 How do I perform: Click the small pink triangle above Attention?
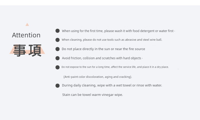coord(27,24)
